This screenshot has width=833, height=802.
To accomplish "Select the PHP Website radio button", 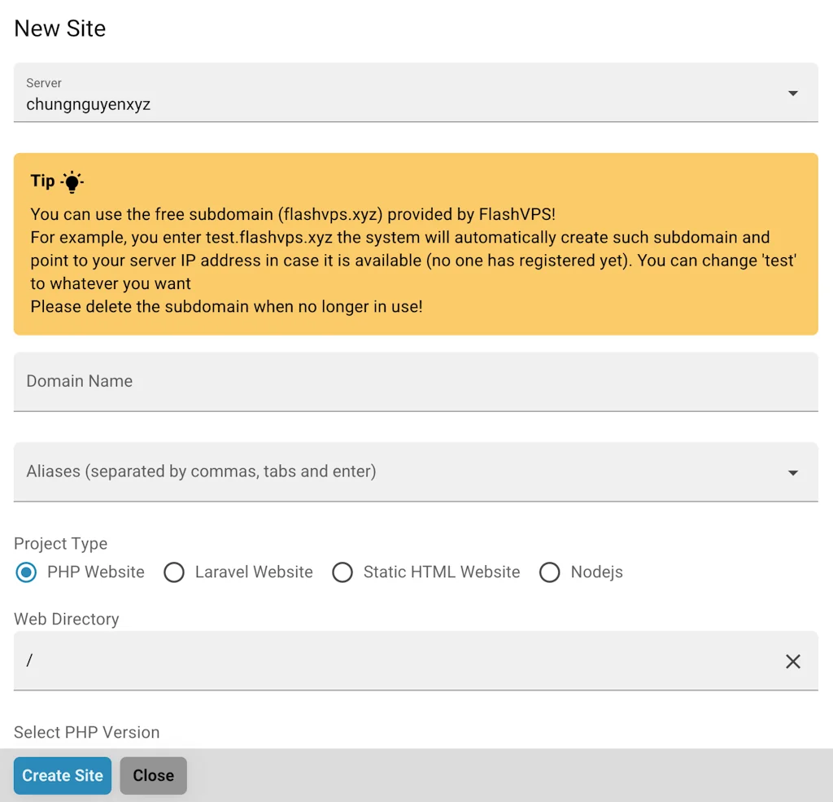I will 27,572.
